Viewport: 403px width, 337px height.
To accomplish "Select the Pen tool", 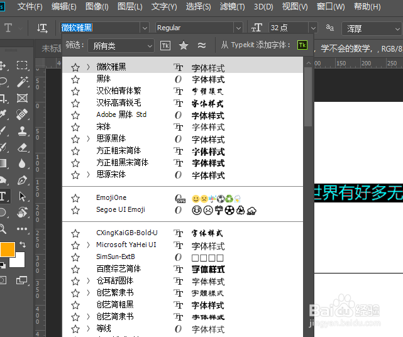I will [x=23, y=180].
